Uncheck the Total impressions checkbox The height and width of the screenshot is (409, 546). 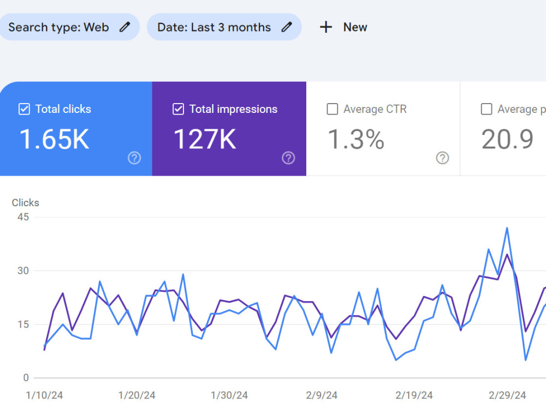pyautogui.click(x=179, y=109)
